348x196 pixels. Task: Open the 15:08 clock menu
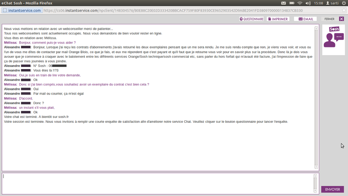point(318,3)
